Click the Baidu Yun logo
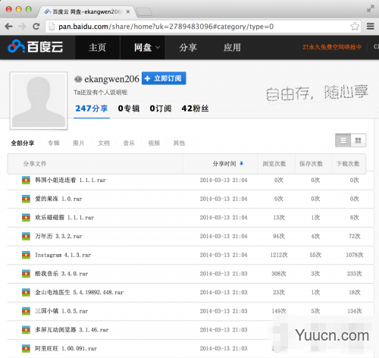The width and height of the screenshot is (379, 358). [x=36, y=47]
